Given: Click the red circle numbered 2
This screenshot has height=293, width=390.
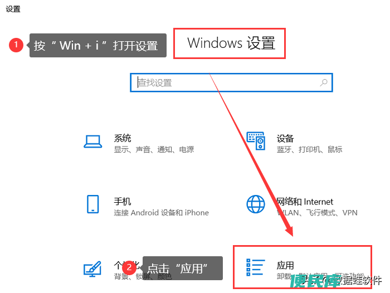Looking at the screenshot, I should point(129,267).
